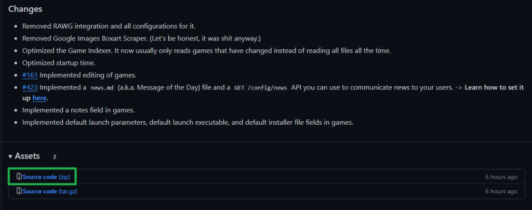Click the file icon beside Source code (tar.gz)
Screen dimensions: 532x210
(19, 191)
